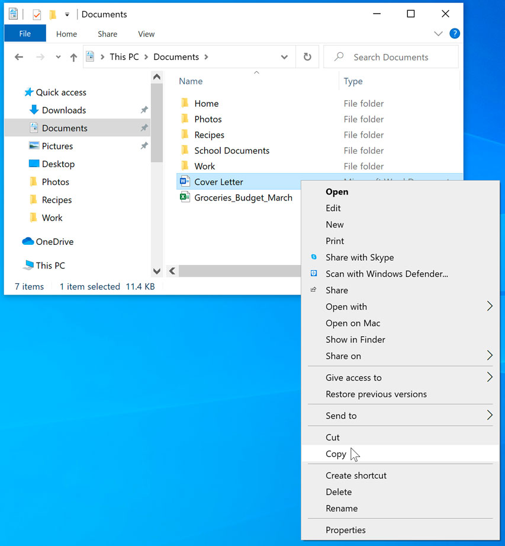Open Help via the question mark icon

pos(455,34)
